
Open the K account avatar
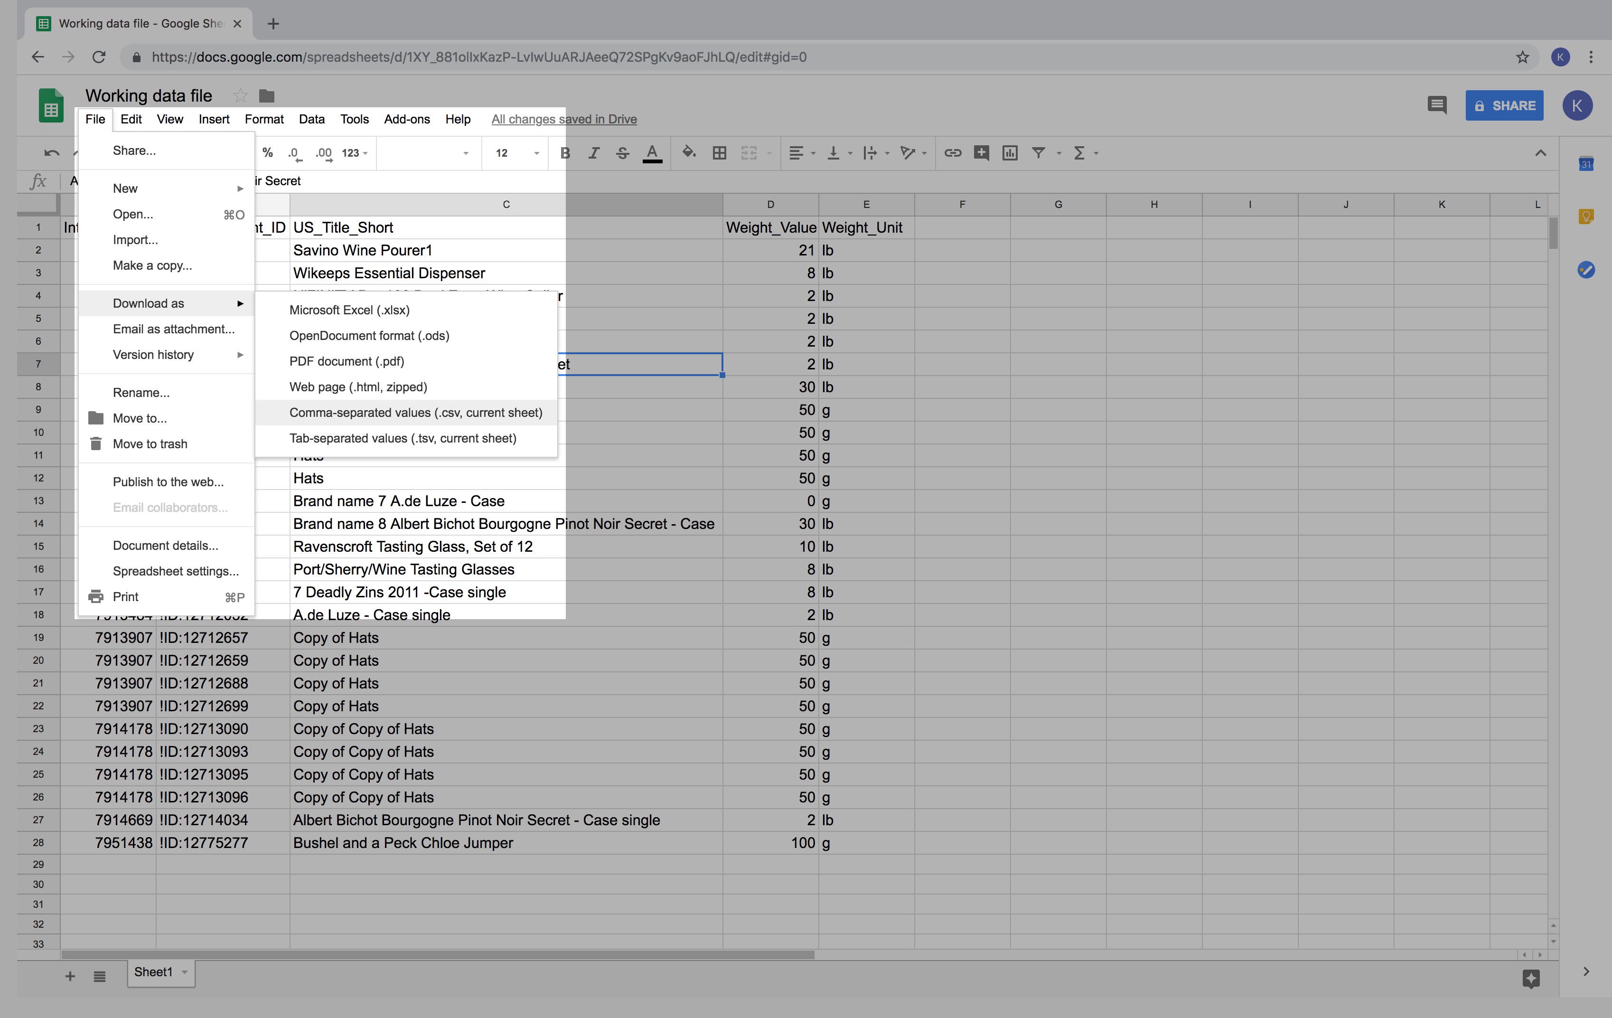(x=1577, y=106)
